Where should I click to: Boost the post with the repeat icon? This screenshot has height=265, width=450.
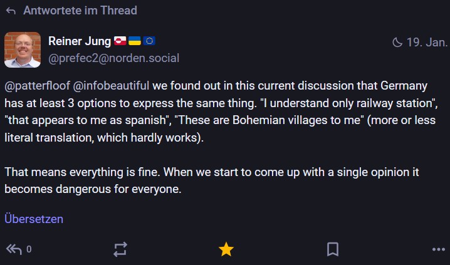120,249
